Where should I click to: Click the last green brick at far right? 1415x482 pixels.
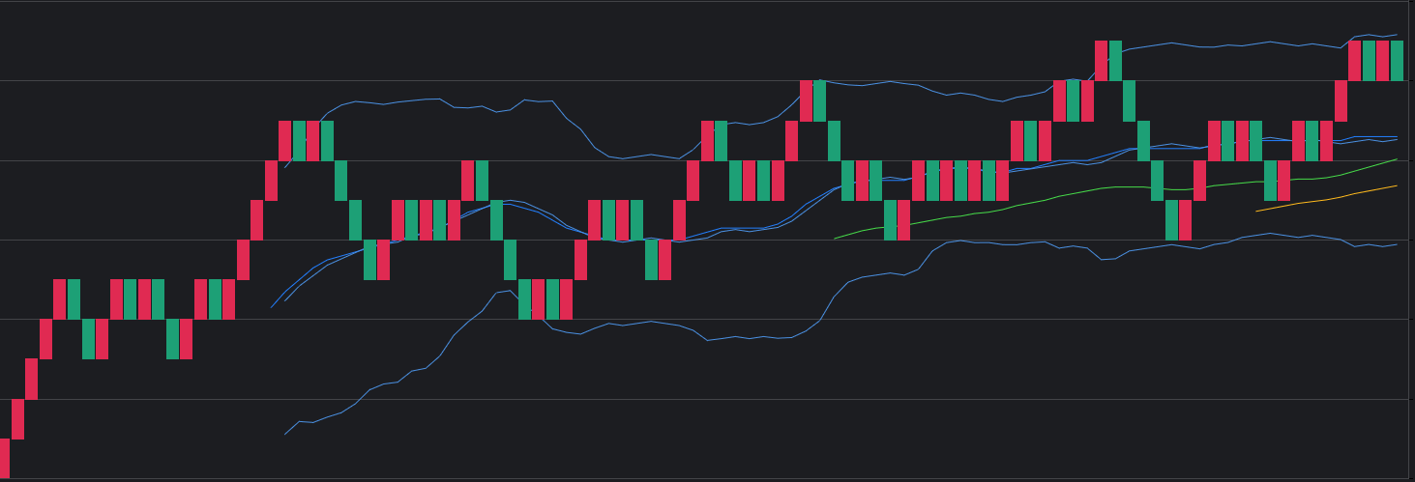[x=1397, y=60]
